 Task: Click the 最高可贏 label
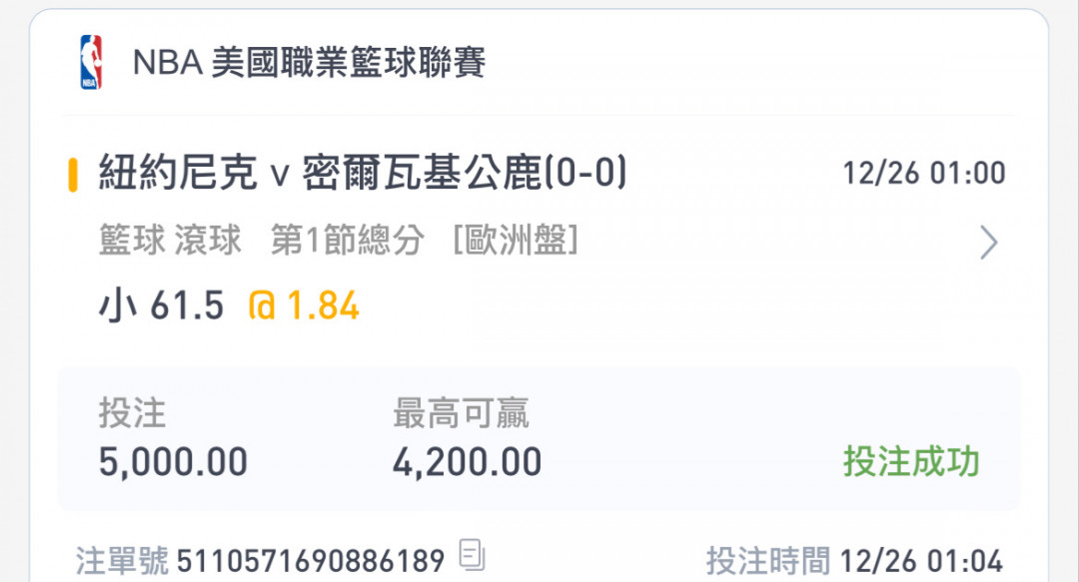[461, 413]
